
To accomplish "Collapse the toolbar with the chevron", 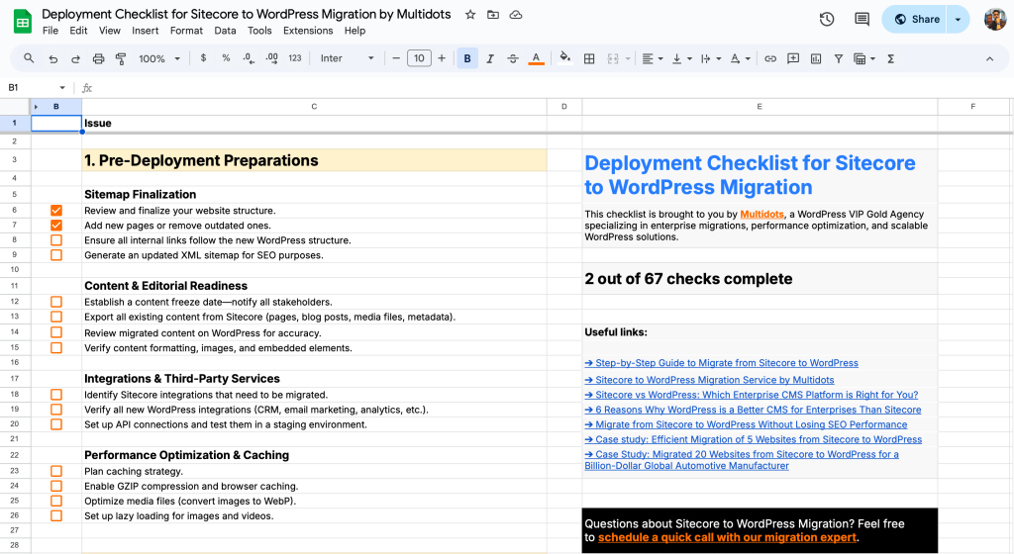I will (x=989, y=58).
